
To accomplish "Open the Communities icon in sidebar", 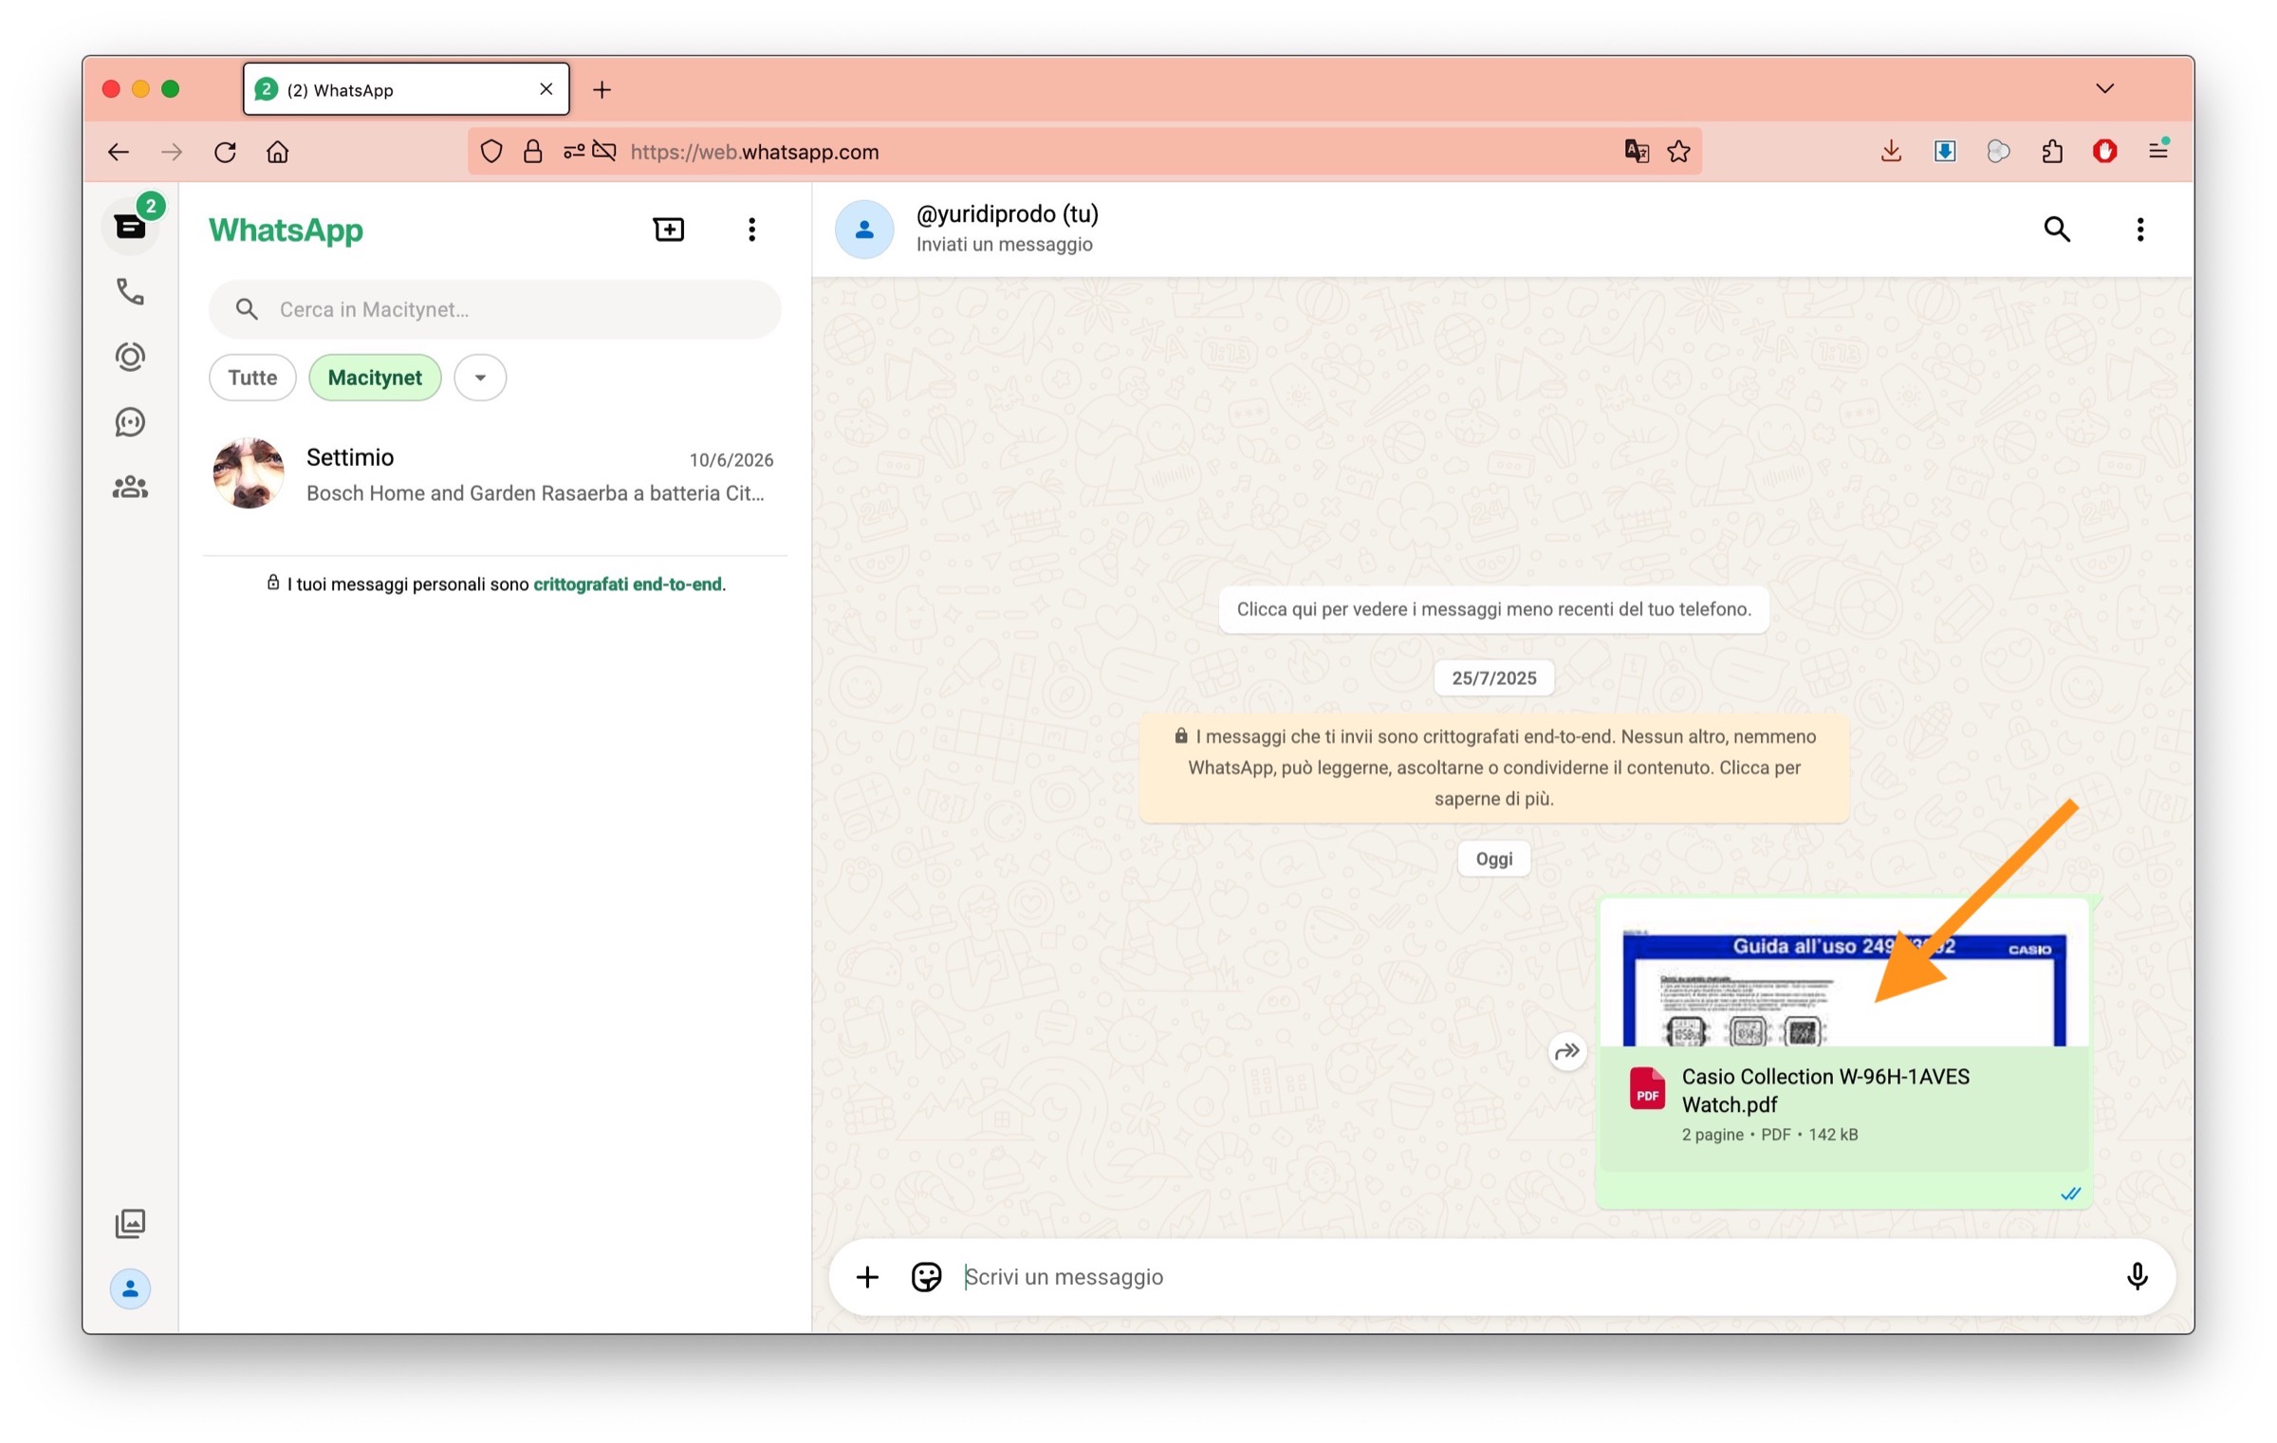I will tap(130, 488).
